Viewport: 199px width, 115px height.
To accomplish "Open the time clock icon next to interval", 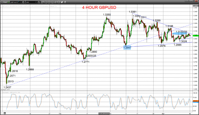I will (x=39, y=2).
